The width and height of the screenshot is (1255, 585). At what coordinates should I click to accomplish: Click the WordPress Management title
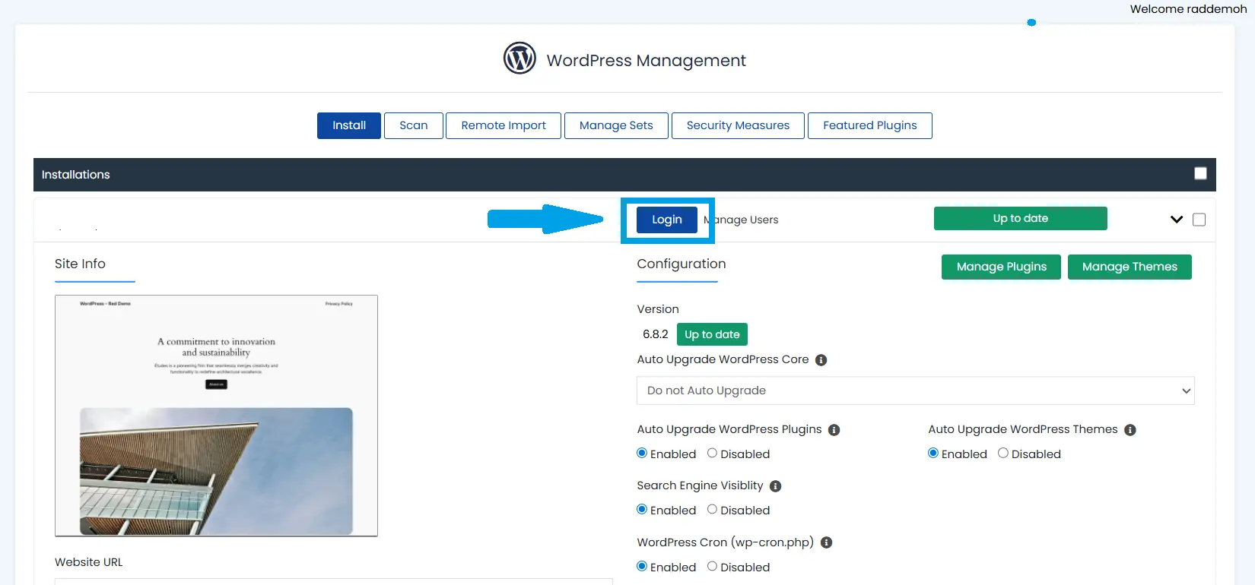[x=647, y=60]
